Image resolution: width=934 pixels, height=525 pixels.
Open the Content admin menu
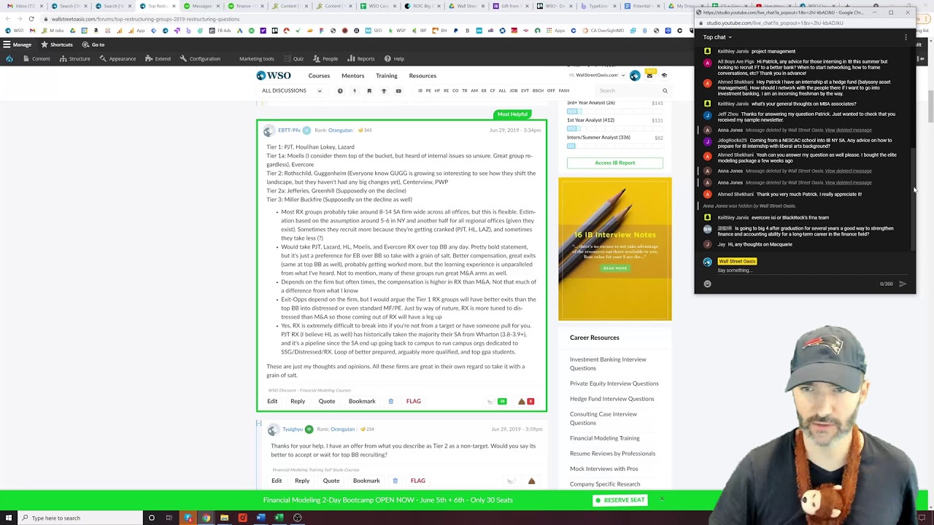[36, 58]
